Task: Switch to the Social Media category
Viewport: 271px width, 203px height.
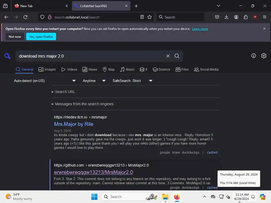Action: click(206, 70)
